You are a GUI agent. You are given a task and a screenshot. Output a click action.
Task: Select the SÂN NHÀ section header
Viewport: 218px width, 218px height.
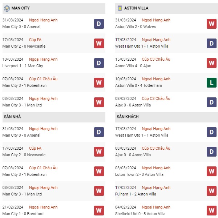pyautogui.click(x=54, y=117)
